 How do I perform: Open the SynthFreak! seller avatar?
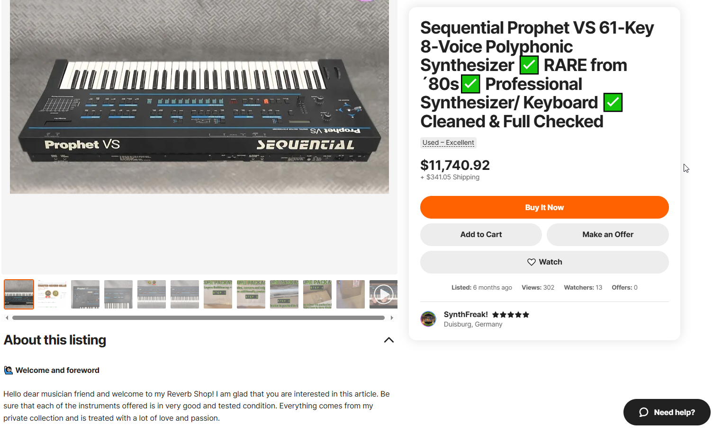[428, 319]
